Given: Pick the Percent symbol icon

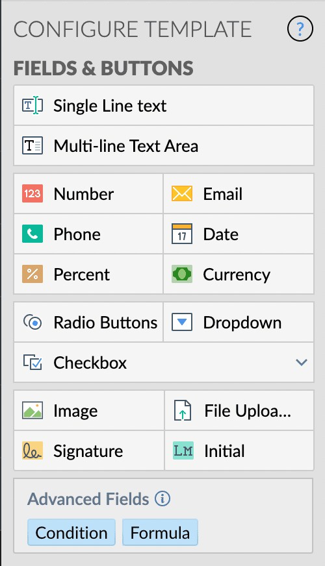Looking at the screenshot, I should click(x=32, y=275).
